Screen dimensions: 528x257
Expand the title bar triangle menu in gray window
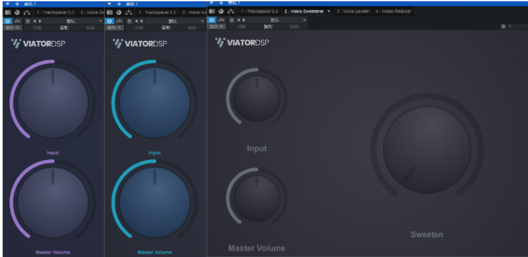coord(212,3)
